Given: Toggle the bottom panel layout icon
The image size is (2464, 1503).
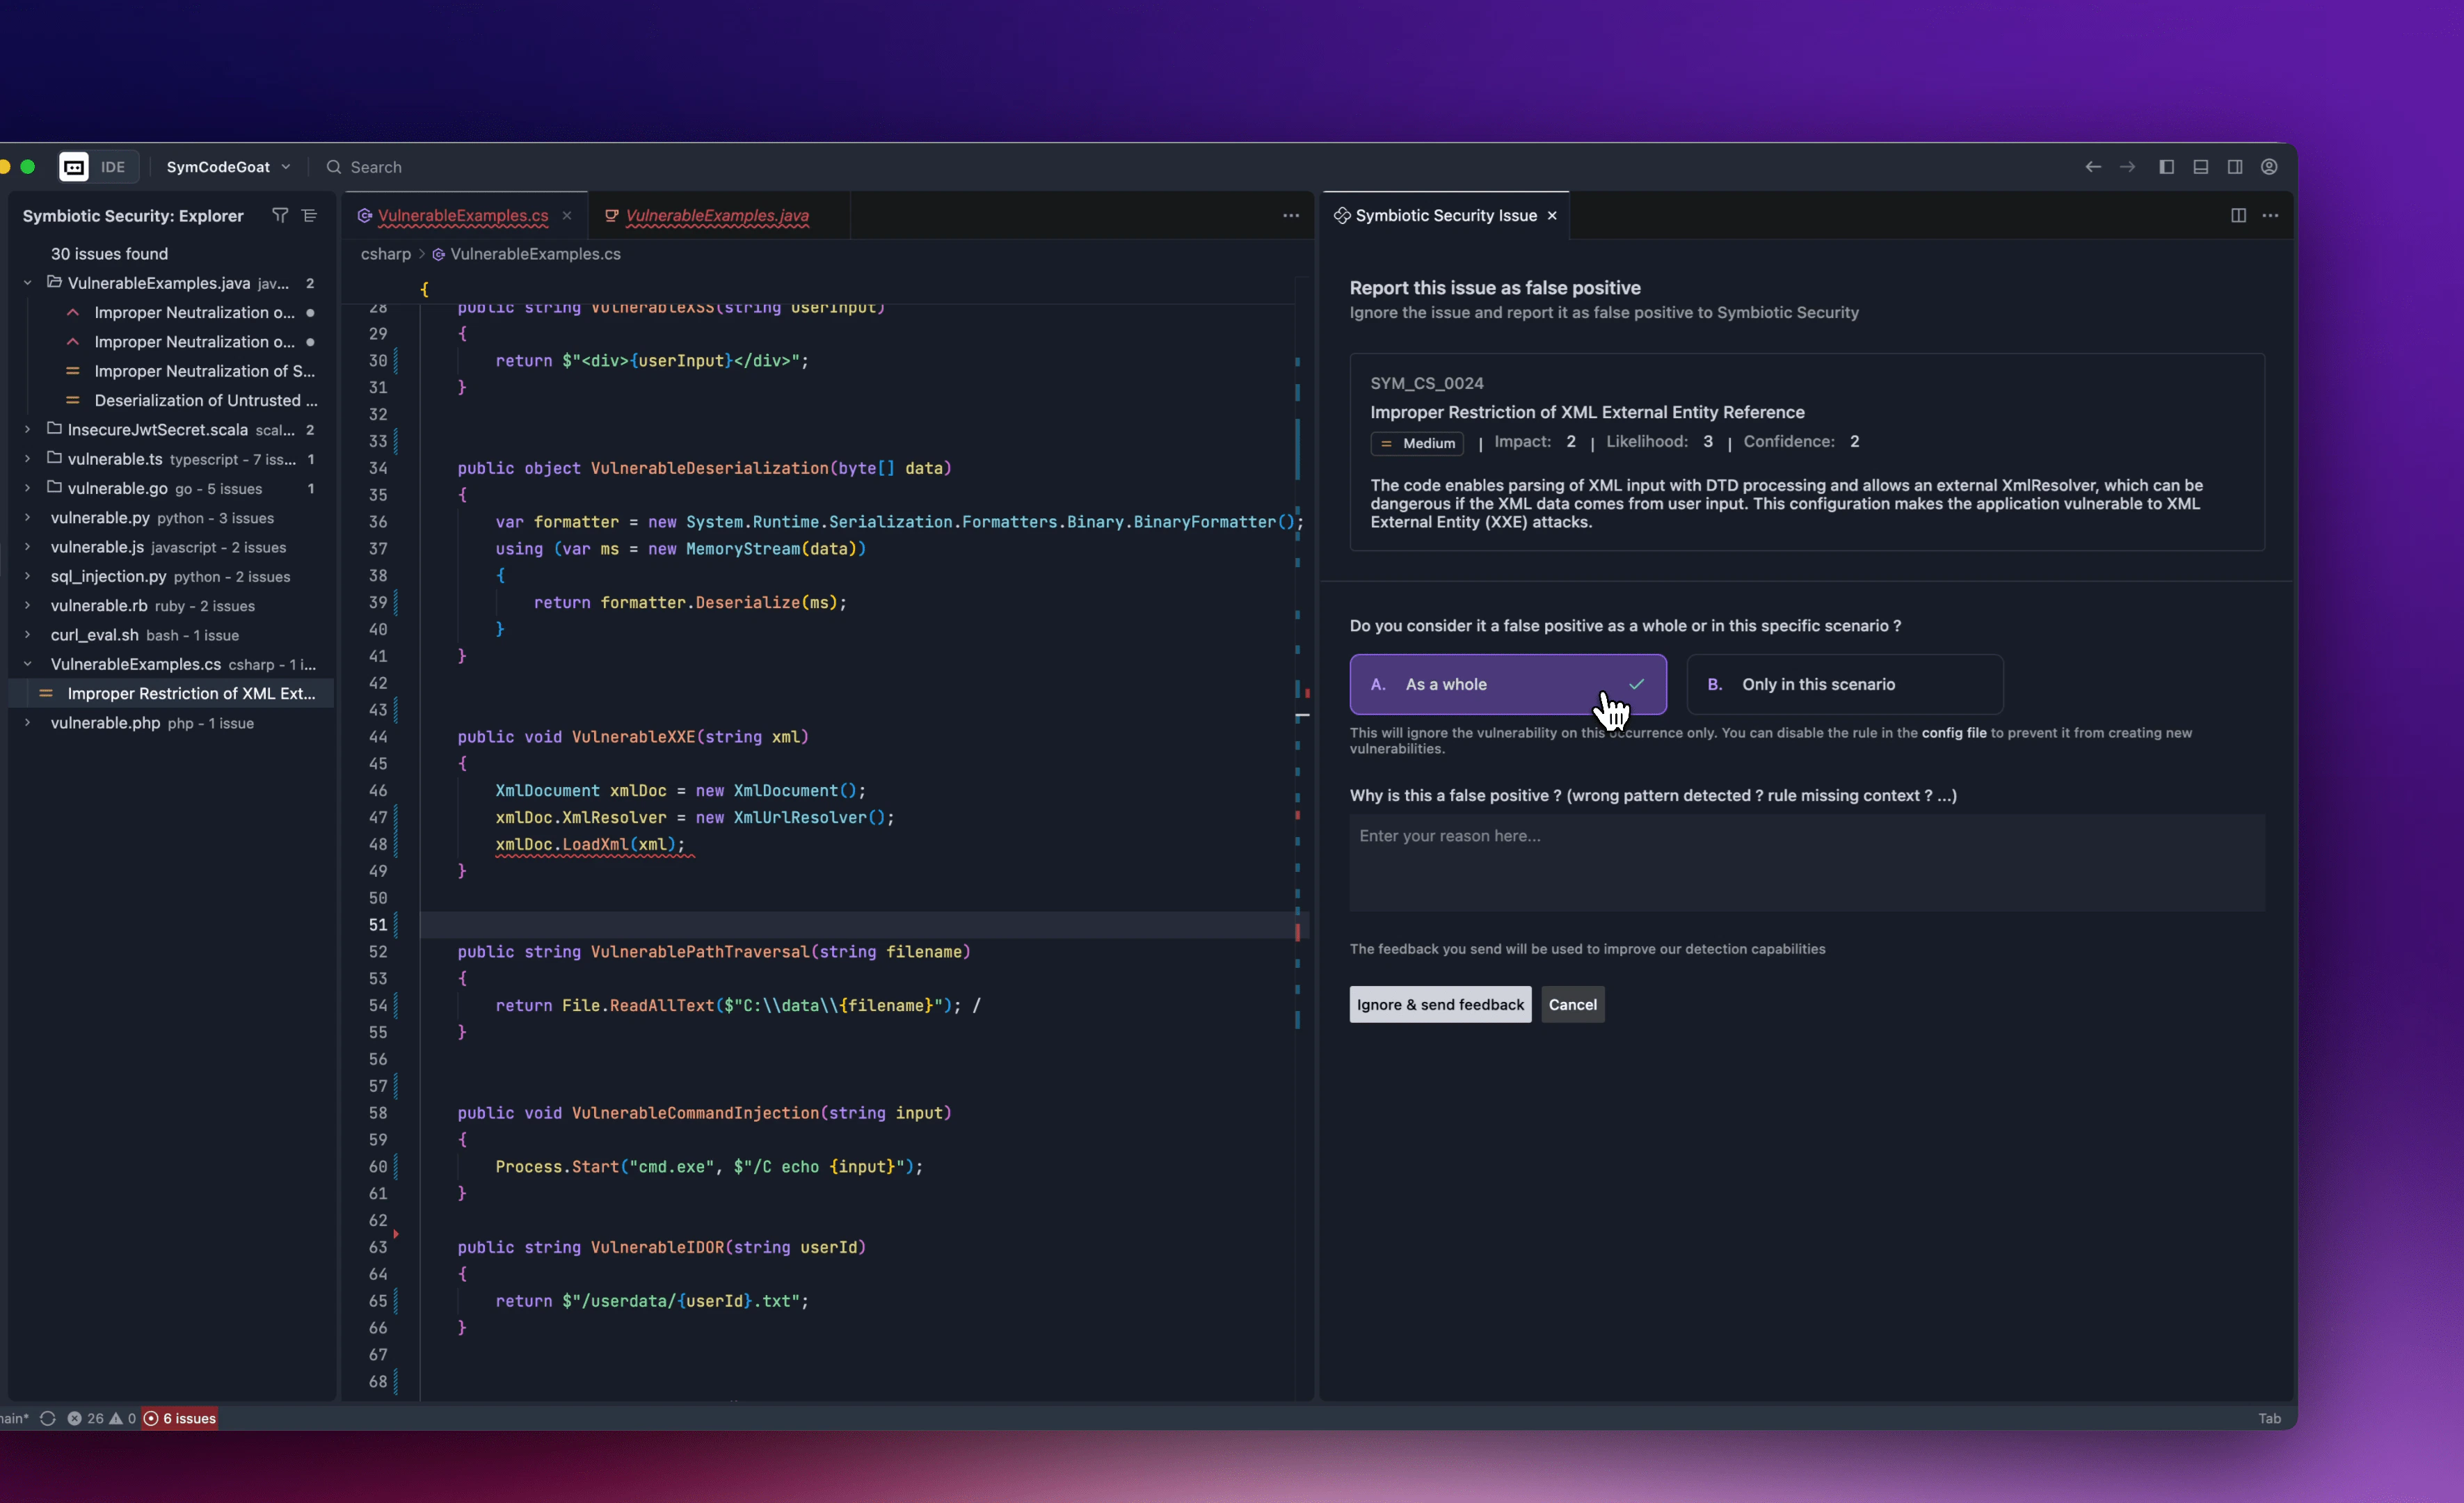Looking at the screenshot, I should point(2201,167).
